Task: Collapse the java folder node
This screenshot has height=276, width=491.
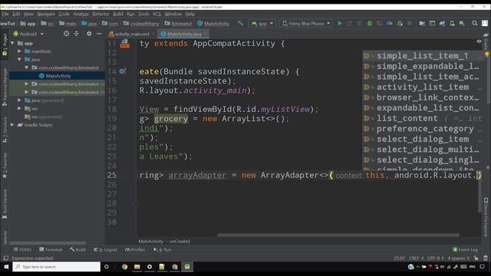Action: click(x=19, y=59)
